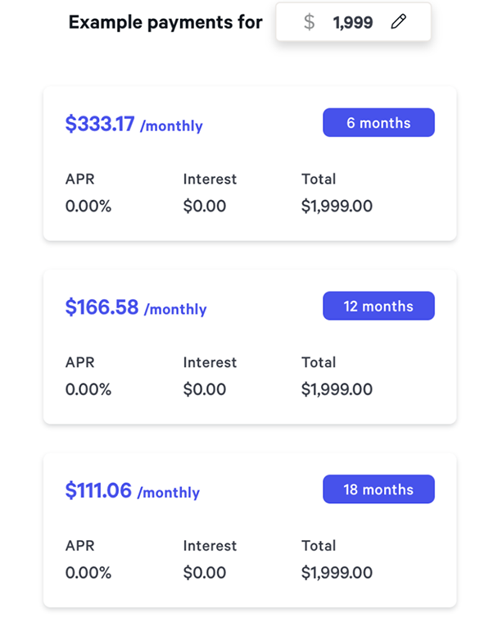Click $1,999.00 total in 18-month card
Viewport: 498px width, 618px height.
point(337,572)
